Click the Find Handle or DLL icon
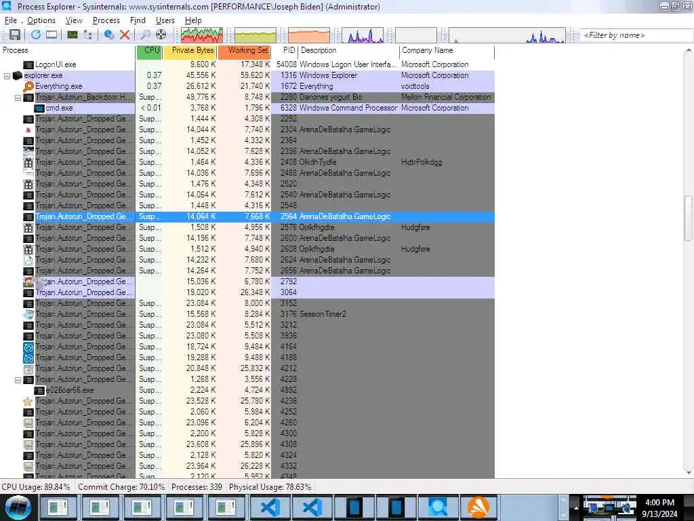Image resolution: width=694 pixels, height=521 pixels. (x=145, y=35)
